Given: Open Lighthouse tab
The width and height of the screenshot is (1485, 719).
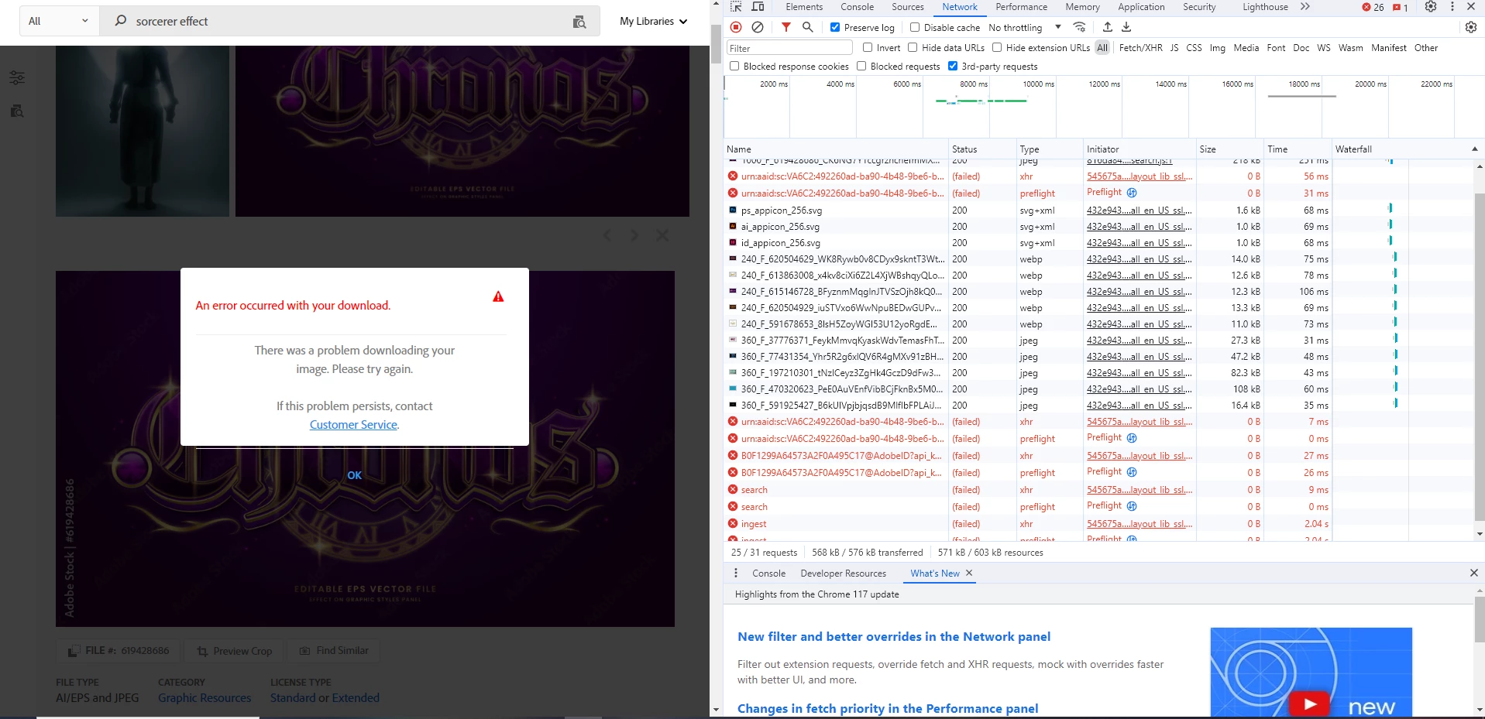Looking at the screenshot, I should click(x=1265, y=7).
